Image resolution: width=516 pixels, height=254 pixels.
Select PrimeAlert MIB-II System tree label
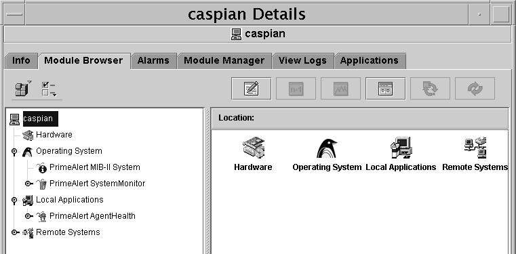[x=95, y=167]
